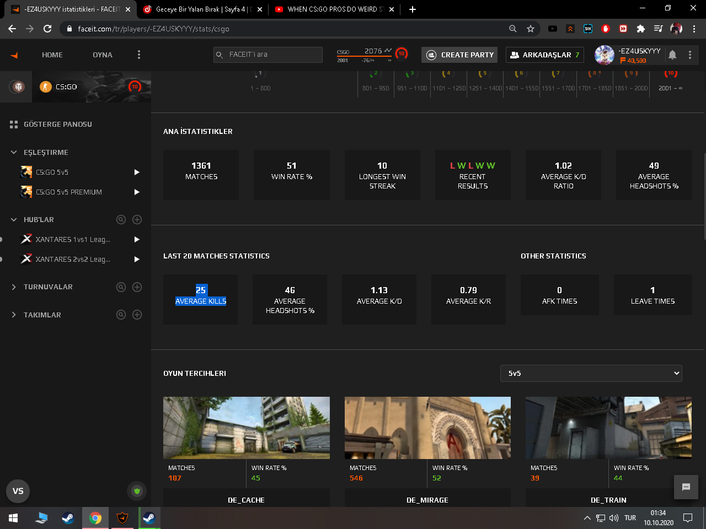Open the red stop-hand adblock extension
This screenshot has width=706, height=529.
(x=606, y=29)
